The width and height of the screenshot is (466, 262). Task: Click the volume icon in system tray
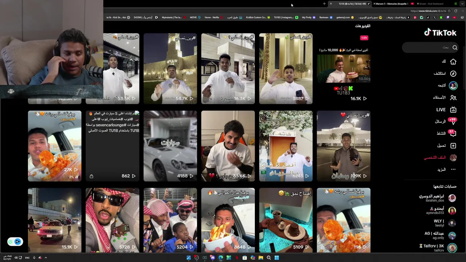pos(16,258)
